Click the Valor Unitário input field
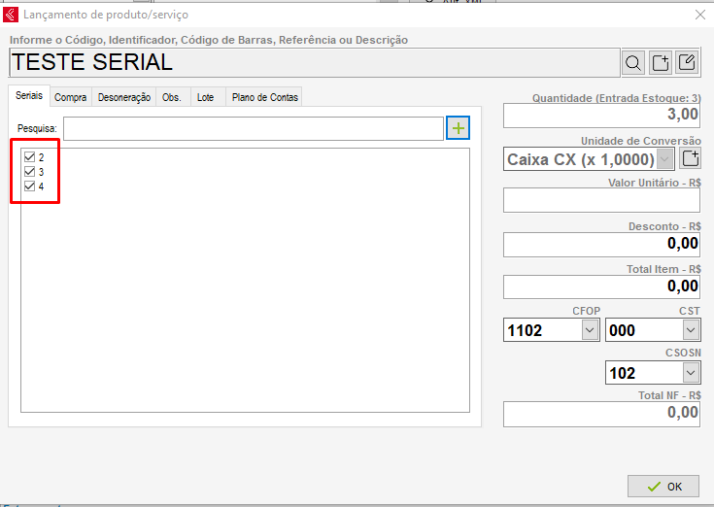The image size is (714, 507). click(601, 200)
